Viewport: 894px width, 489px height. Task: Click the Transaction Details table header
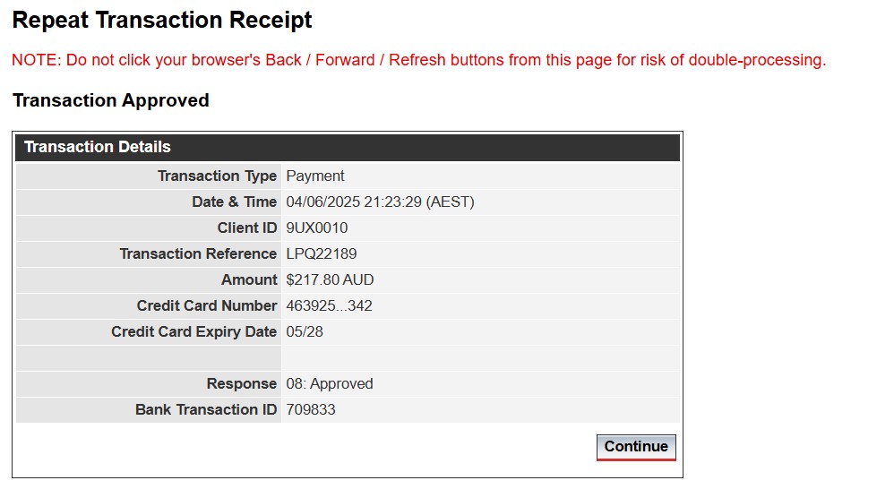point(348,147)
